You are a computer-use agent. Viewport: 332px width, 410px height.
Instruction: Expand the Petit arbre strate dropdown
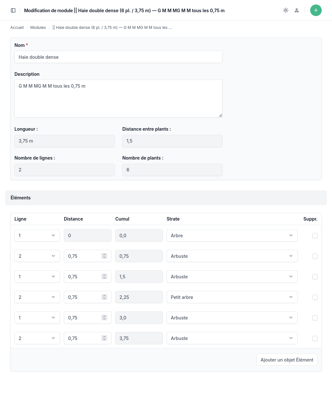click(x=232, y=297)
